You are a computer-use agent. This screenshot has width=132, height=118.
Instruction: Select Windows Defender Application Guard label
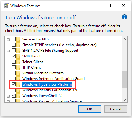coord(53,79)
